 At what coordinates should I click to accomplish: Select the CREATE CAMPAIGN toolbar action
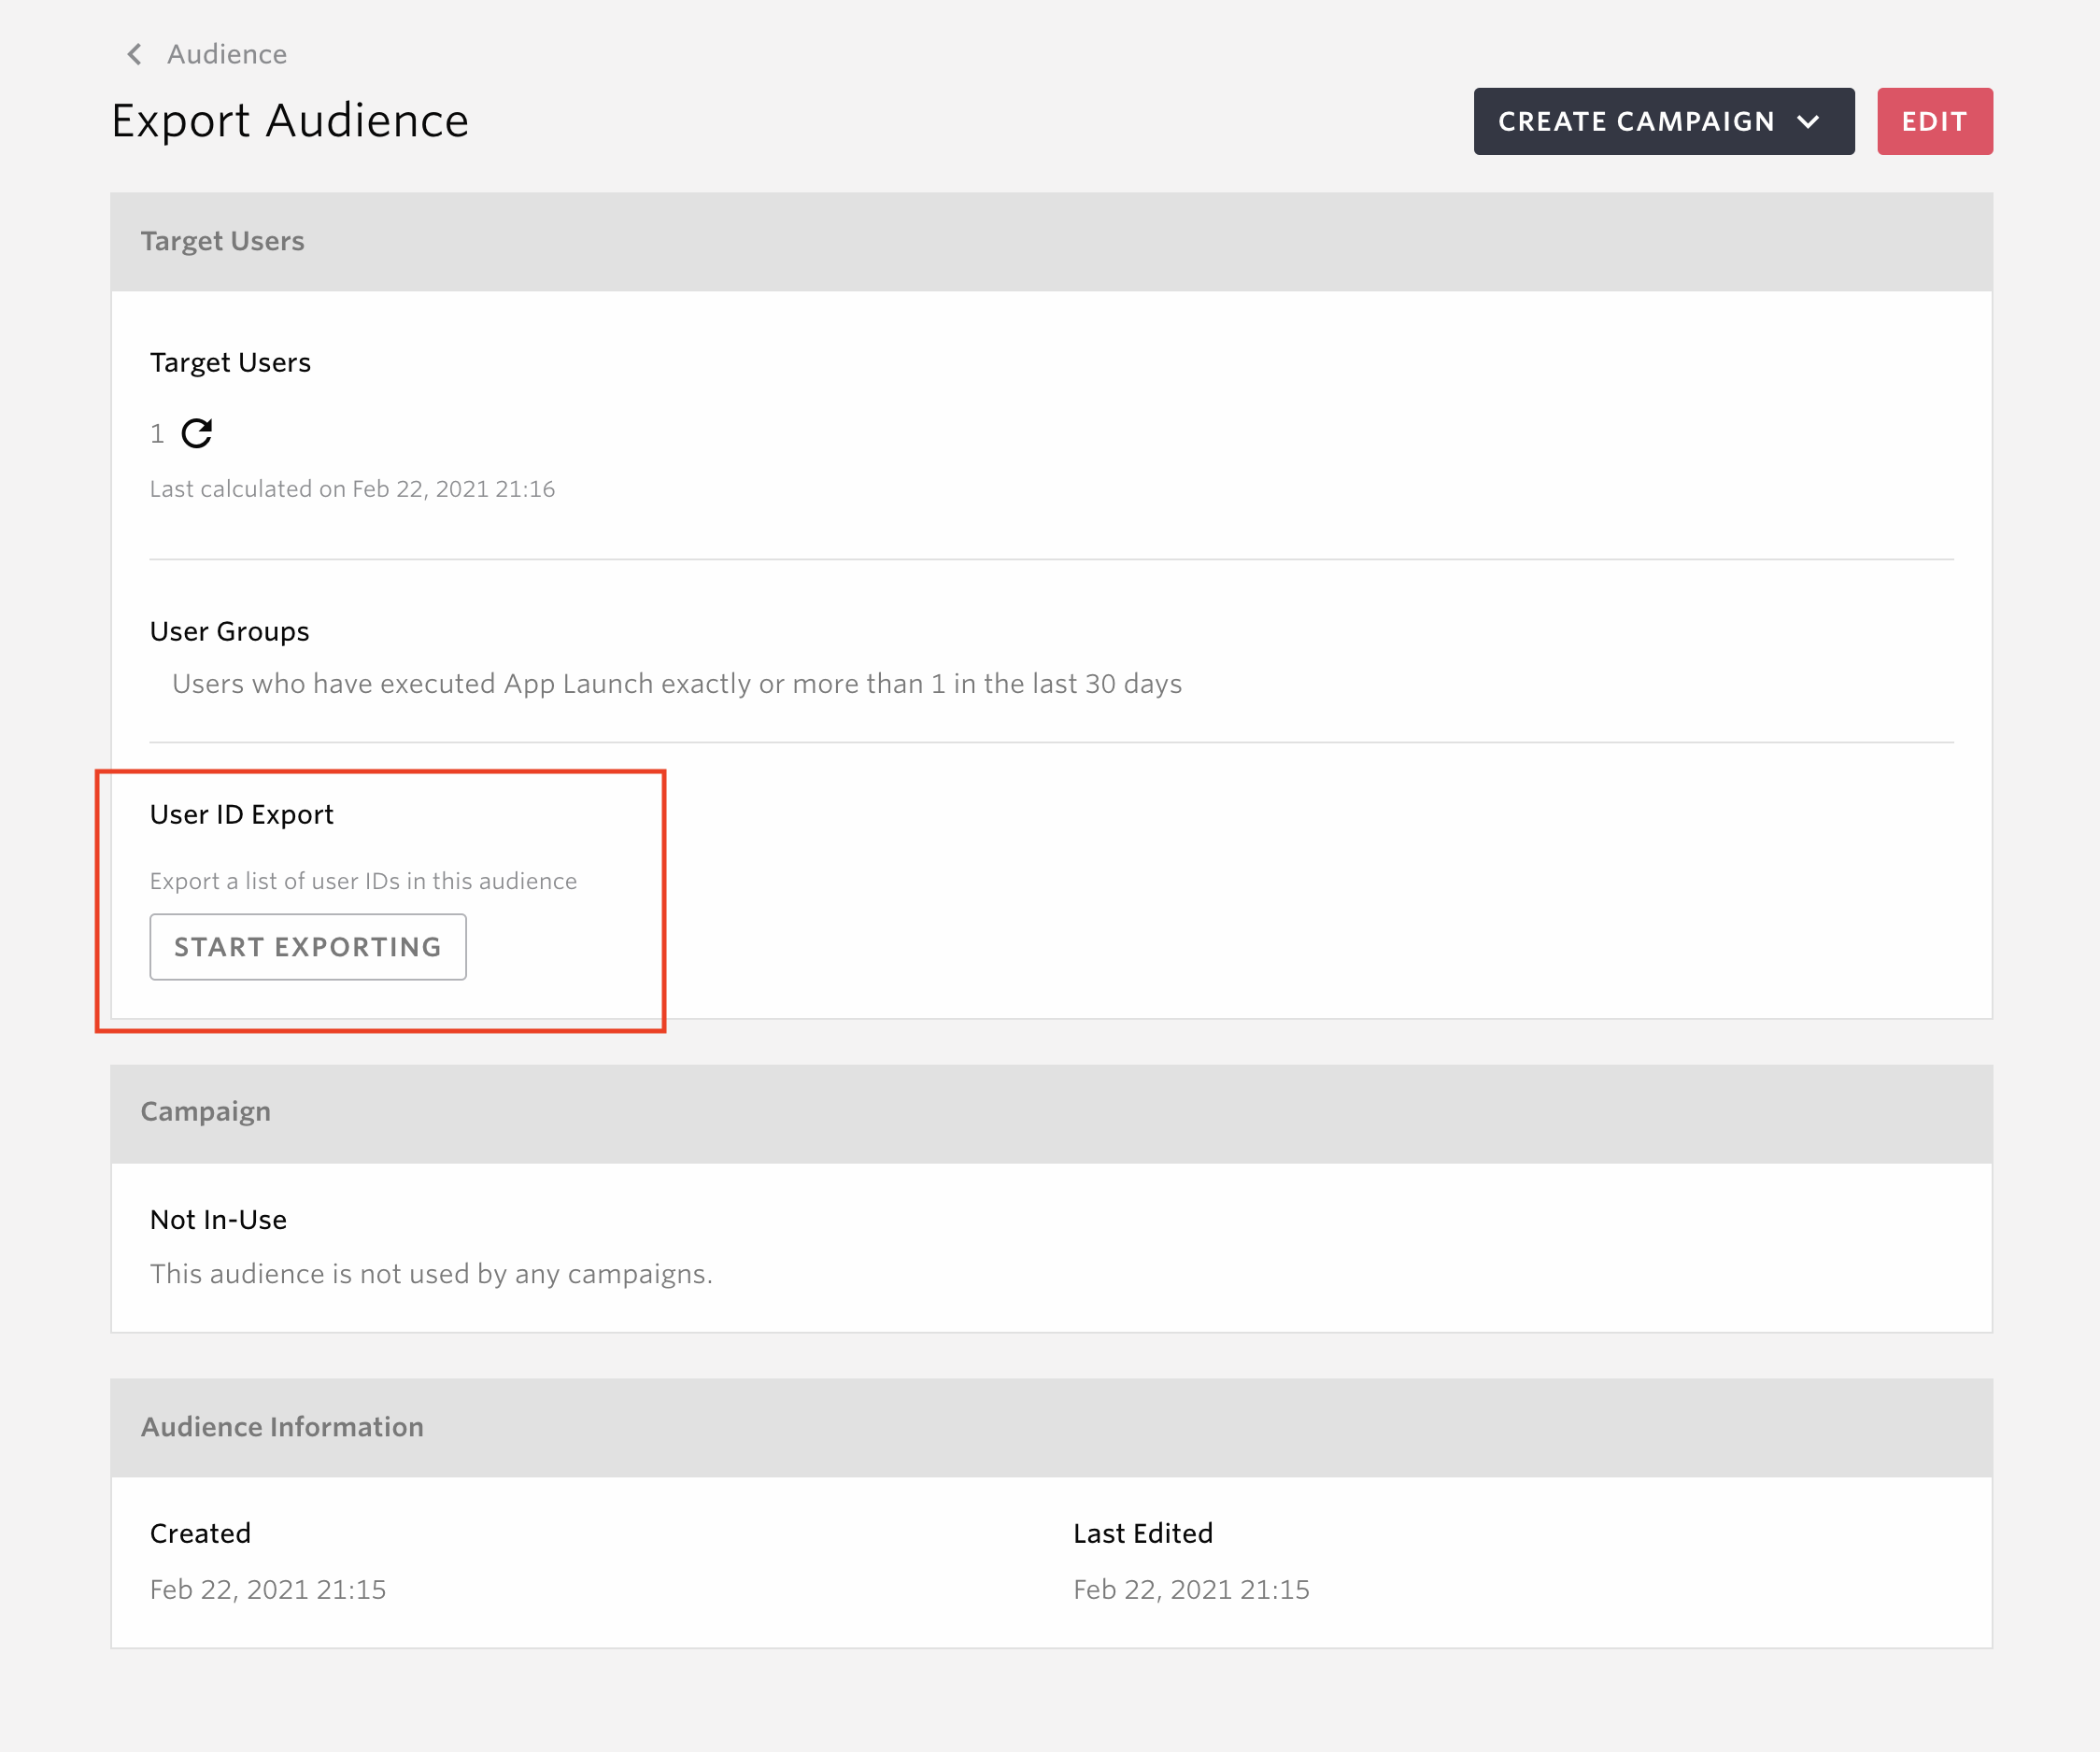[x=1666, y=120]
